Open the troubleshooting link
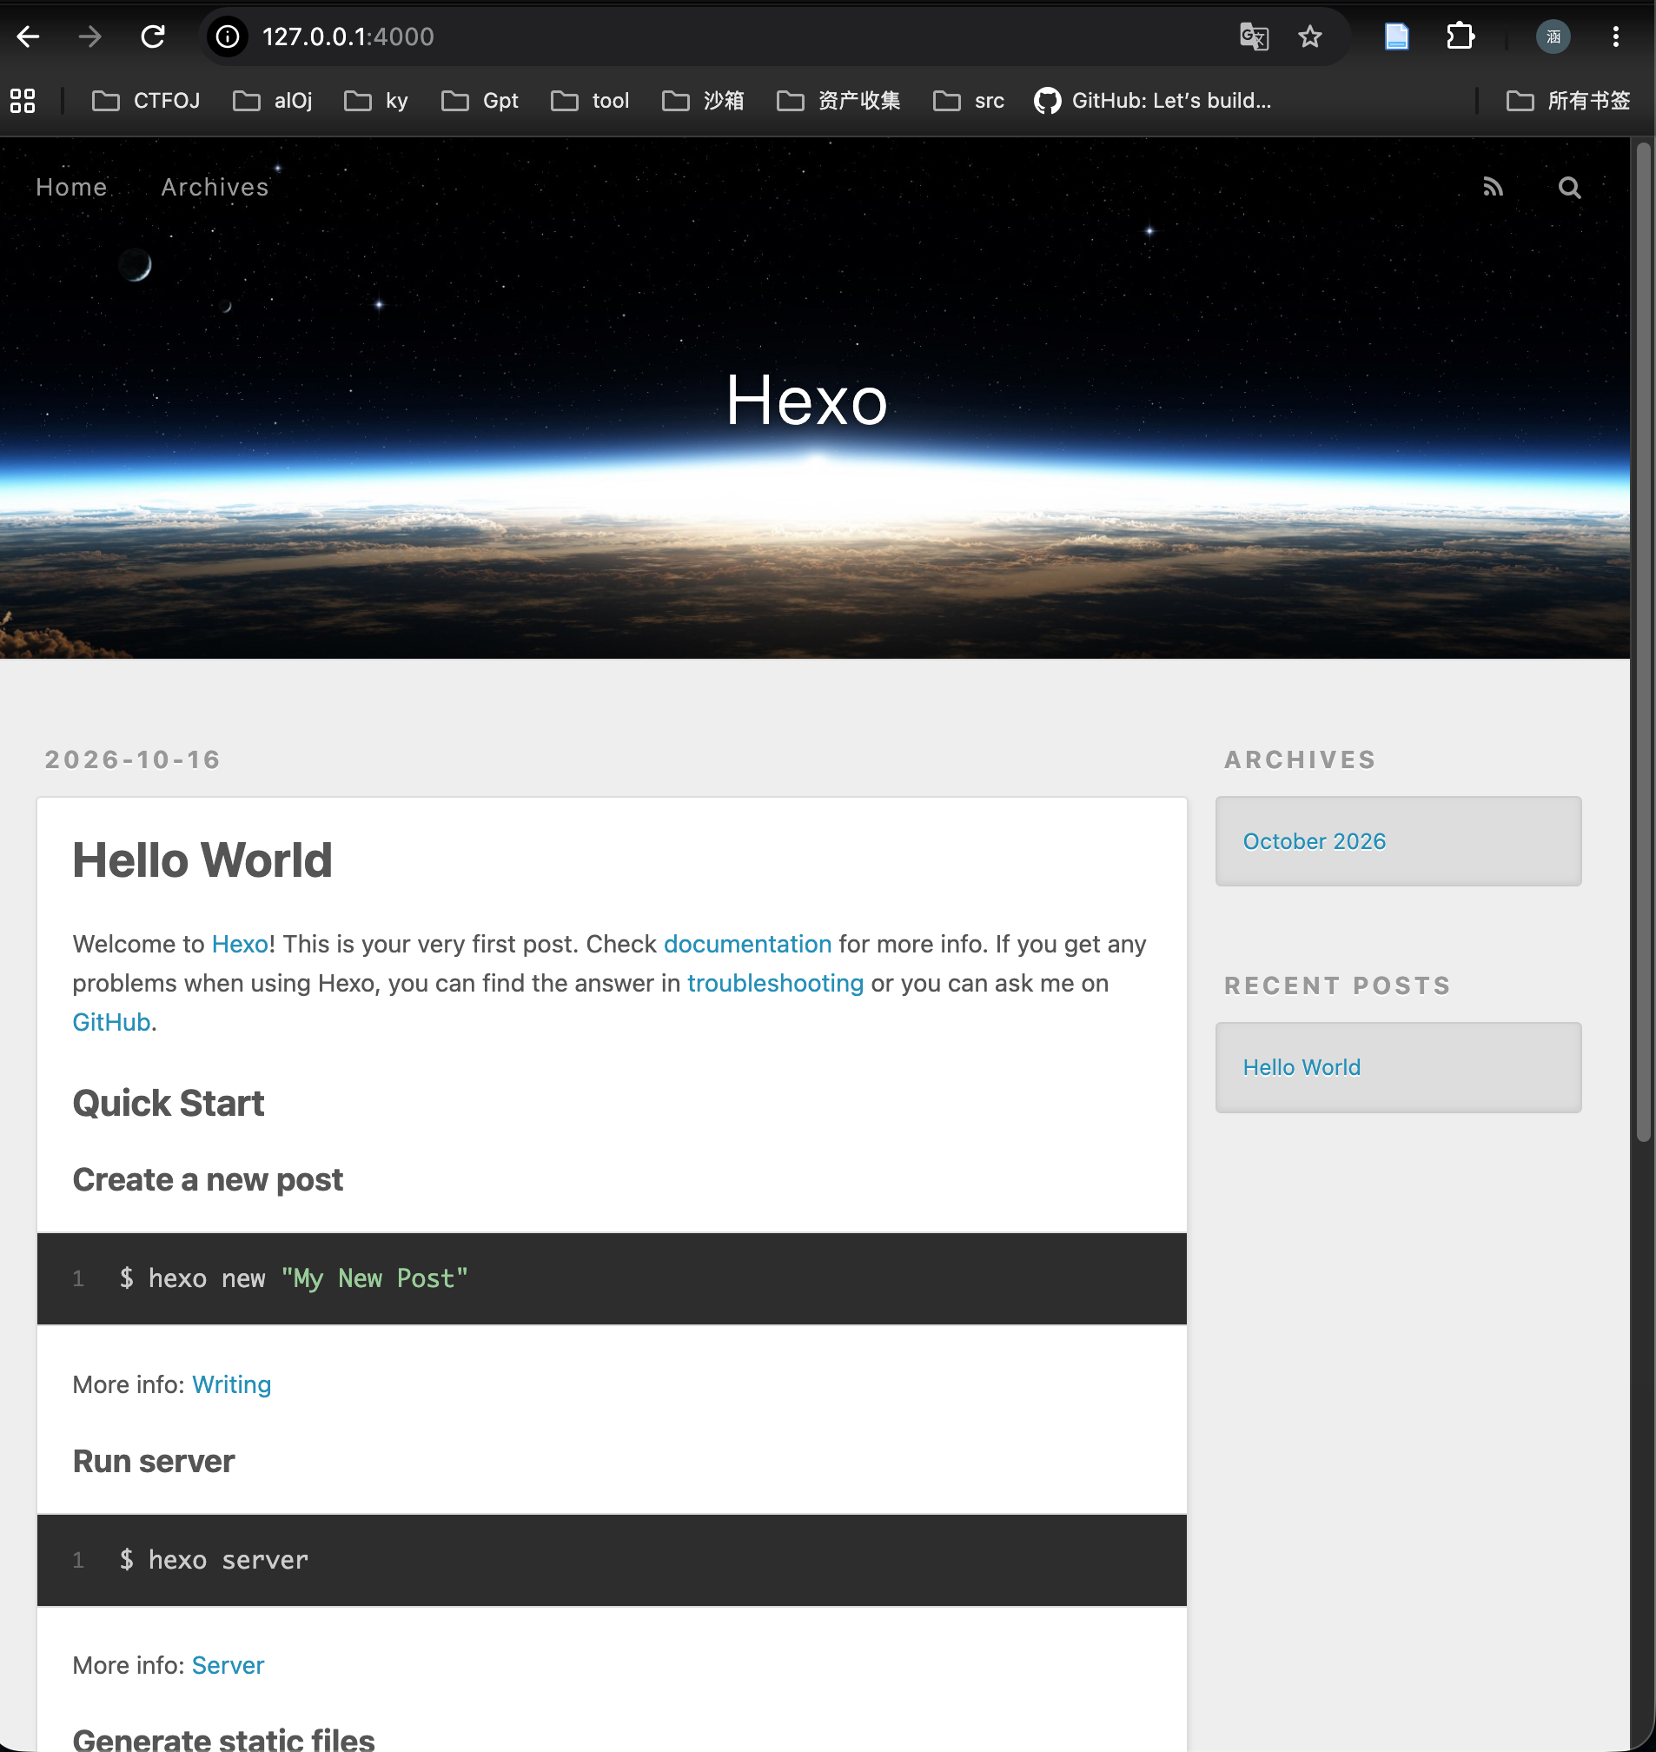The height and width of the screenshot is (1752, 1656). (x=775, y=983)
